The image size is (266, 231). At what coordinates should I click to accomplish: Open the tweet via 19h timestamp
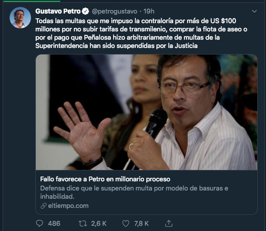click(x=149, y=11)
